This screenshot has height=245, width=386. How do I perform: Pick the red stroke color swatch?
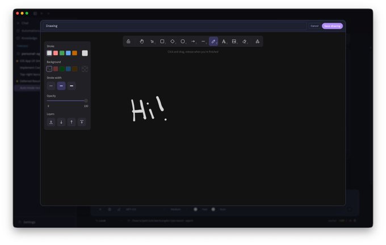coord(56,53)
